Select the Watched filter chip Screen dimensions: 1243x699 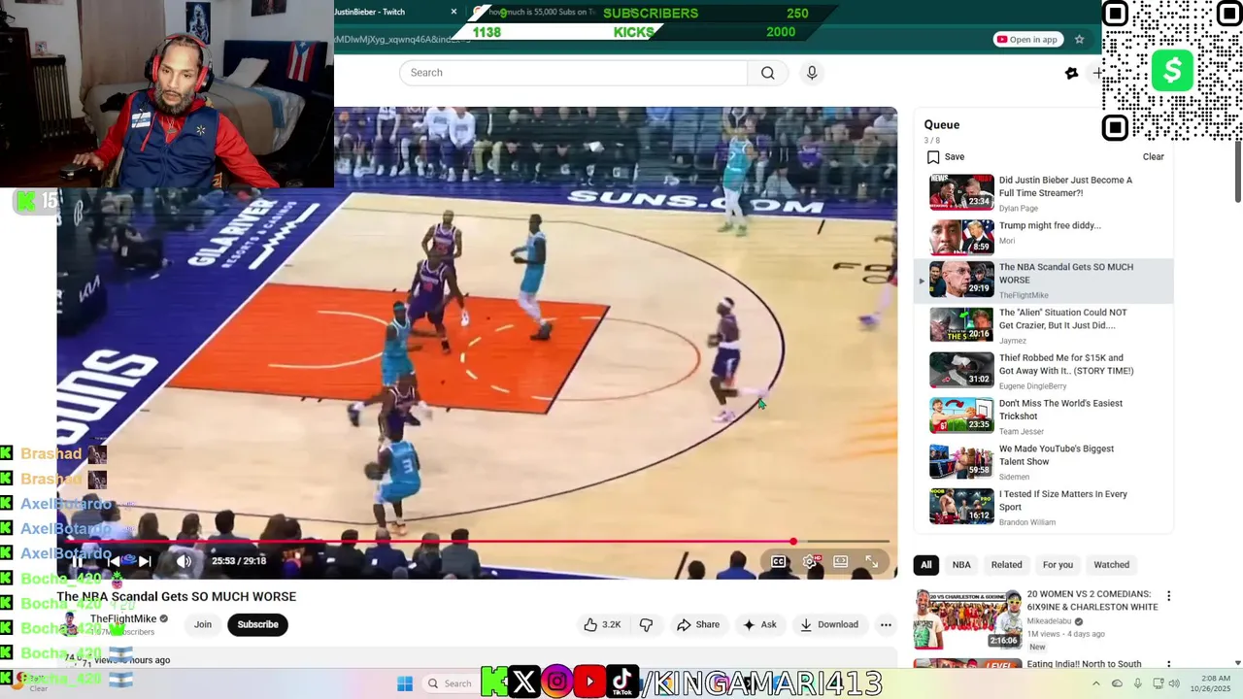pos(1112,565)
